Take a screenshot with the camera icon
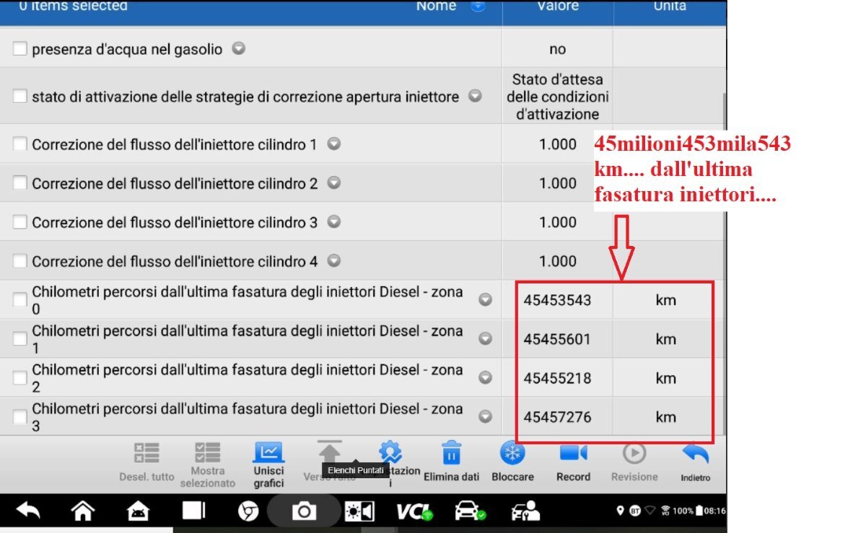Viewport: 866px width, 533px height. pyautogui.click(x=303, y=511)
